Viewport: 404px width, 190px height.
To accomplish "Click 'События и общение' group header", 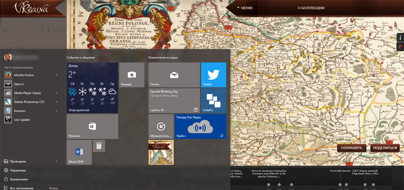I will 80,57.
